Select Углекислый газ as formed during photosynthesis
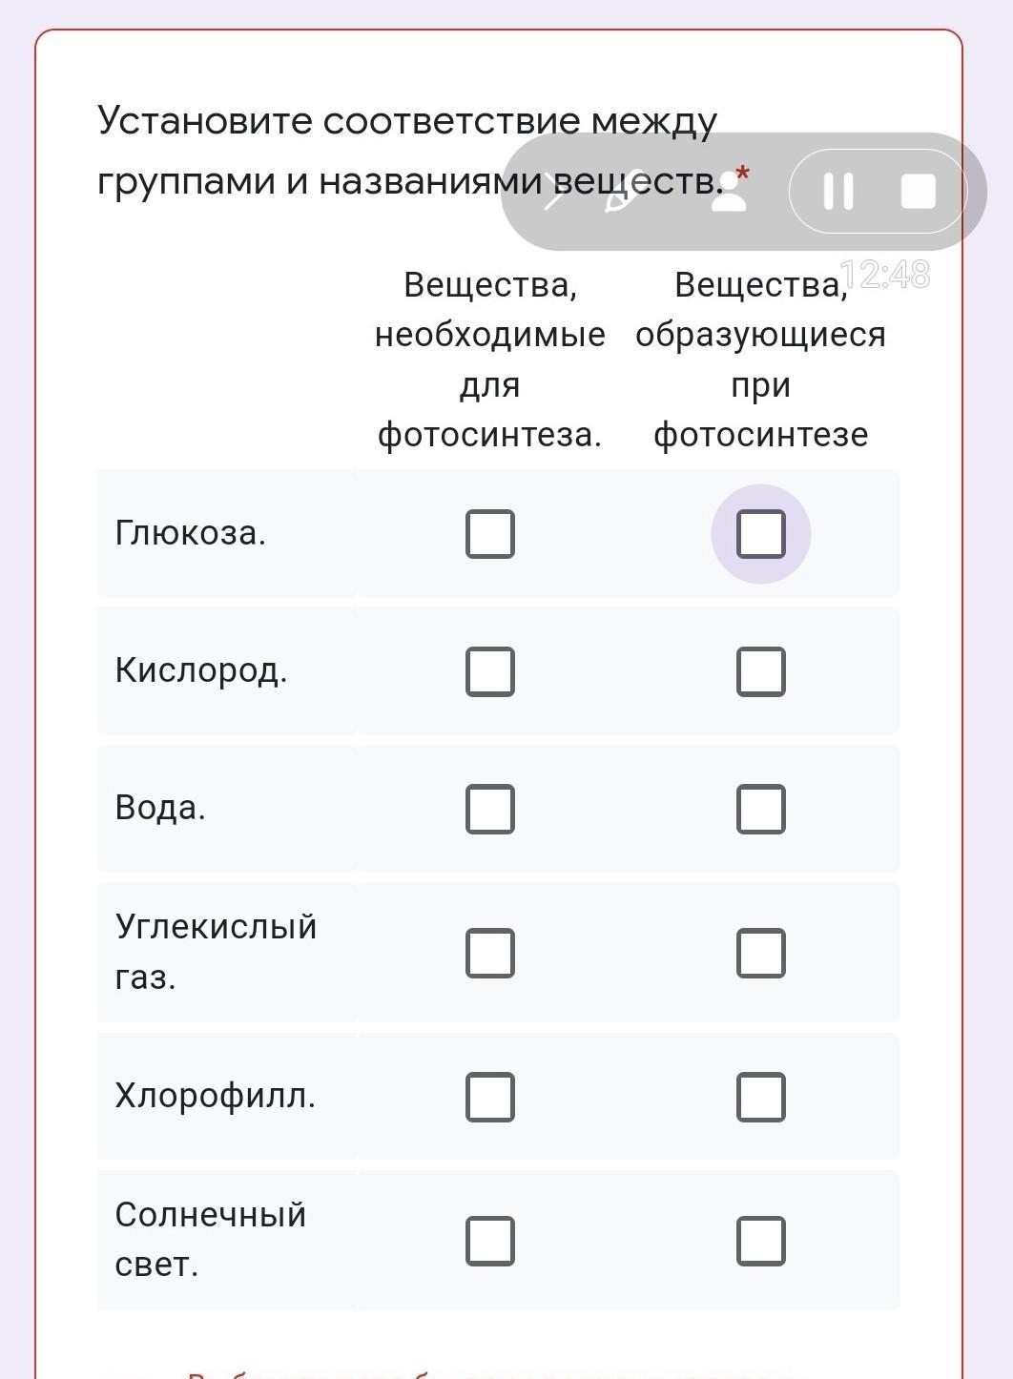 tap(760, 953)
